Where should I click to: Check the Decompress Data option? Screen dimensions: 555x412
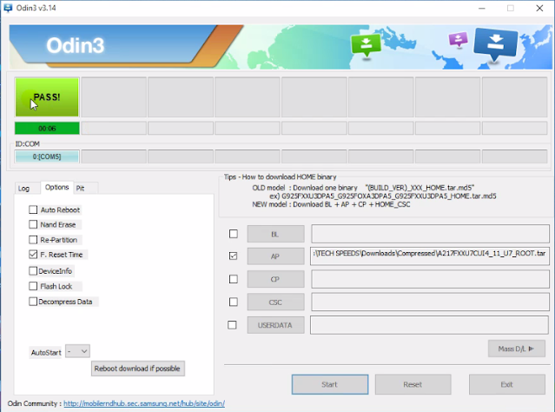(33, 302)
